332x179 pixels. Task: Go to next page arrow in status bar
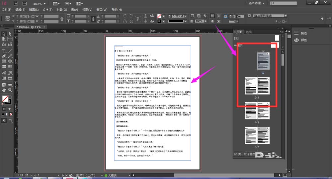(63, 175)
